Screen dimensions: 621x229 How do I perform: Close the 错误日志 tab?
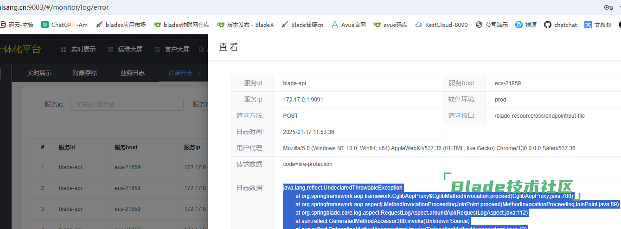(199, 73)
